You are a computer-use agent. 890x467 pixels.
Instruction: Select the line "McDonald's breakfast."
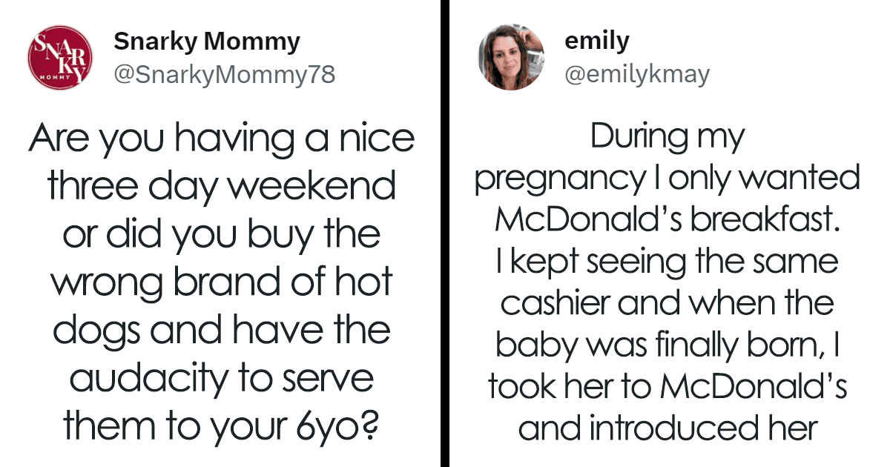point(667,219)
